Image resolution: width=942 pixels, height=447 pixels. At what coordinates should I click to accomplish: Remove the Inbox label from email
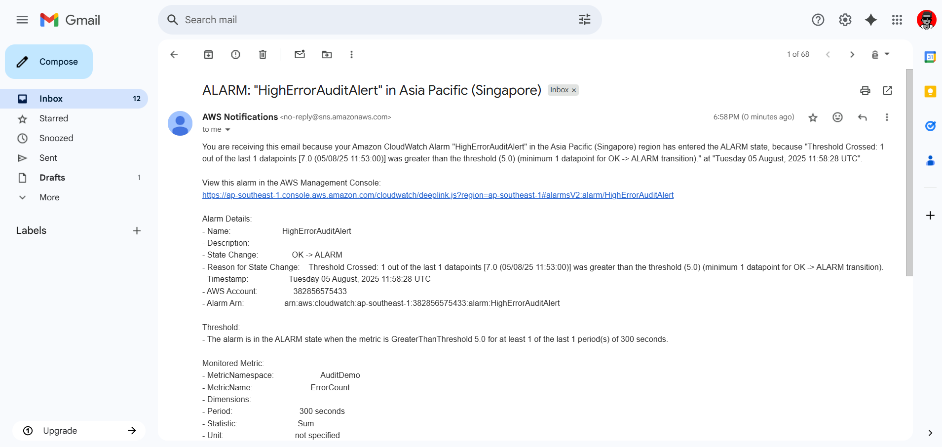574,90
